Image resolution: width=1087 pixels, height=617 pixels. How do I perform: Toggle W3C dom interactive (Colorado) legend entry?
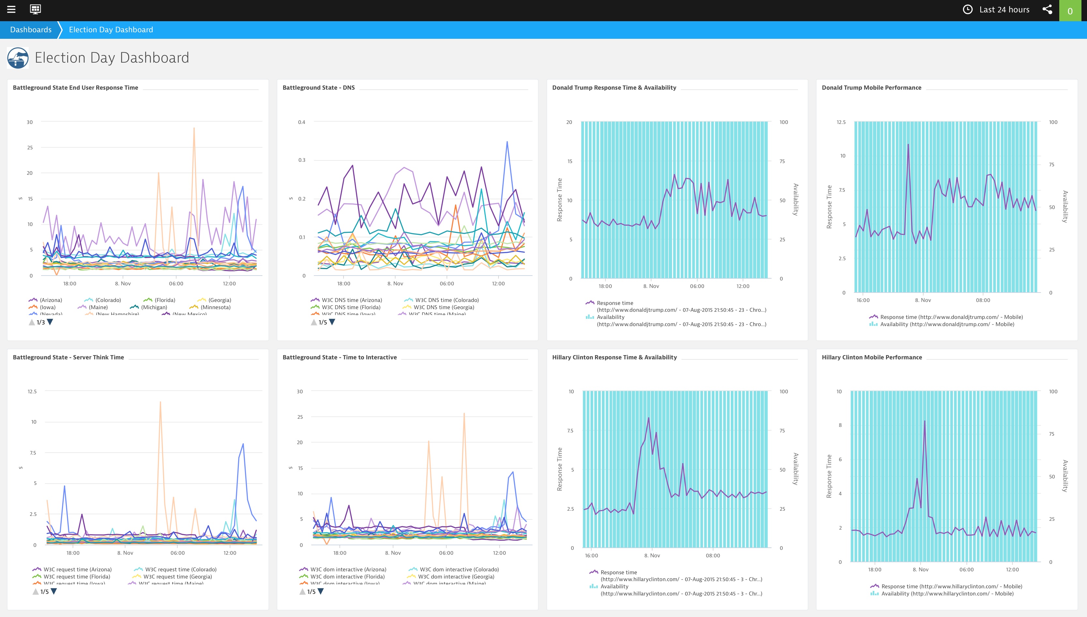[x=454, y=569]
